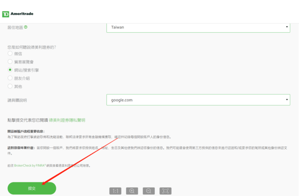The width and height of the screenshot is (299, 196).
Task: Choose the 其他 radio option
Action: (x=10, y=86)
